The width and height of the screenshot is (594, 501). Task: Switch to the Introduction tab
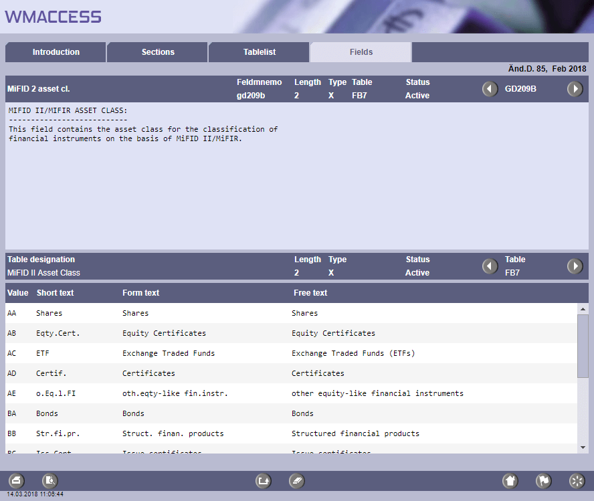56,52
